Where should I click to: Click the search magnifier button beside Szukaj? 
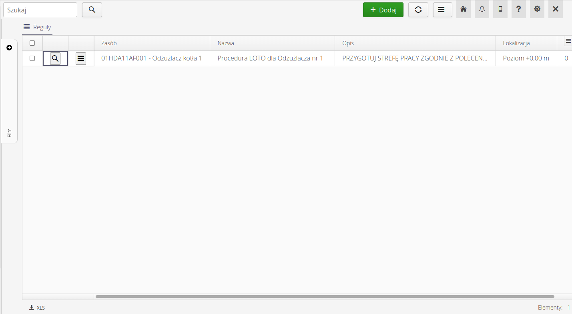[x=92, y=10]
